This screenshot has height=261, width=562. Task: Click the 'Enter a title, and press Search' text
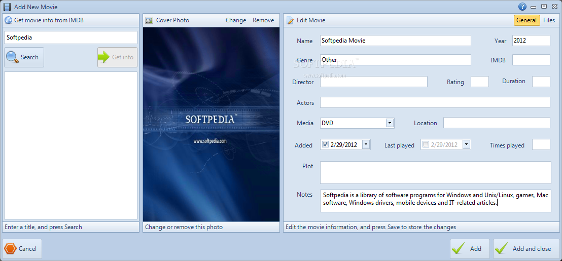[x=44, y=227]
